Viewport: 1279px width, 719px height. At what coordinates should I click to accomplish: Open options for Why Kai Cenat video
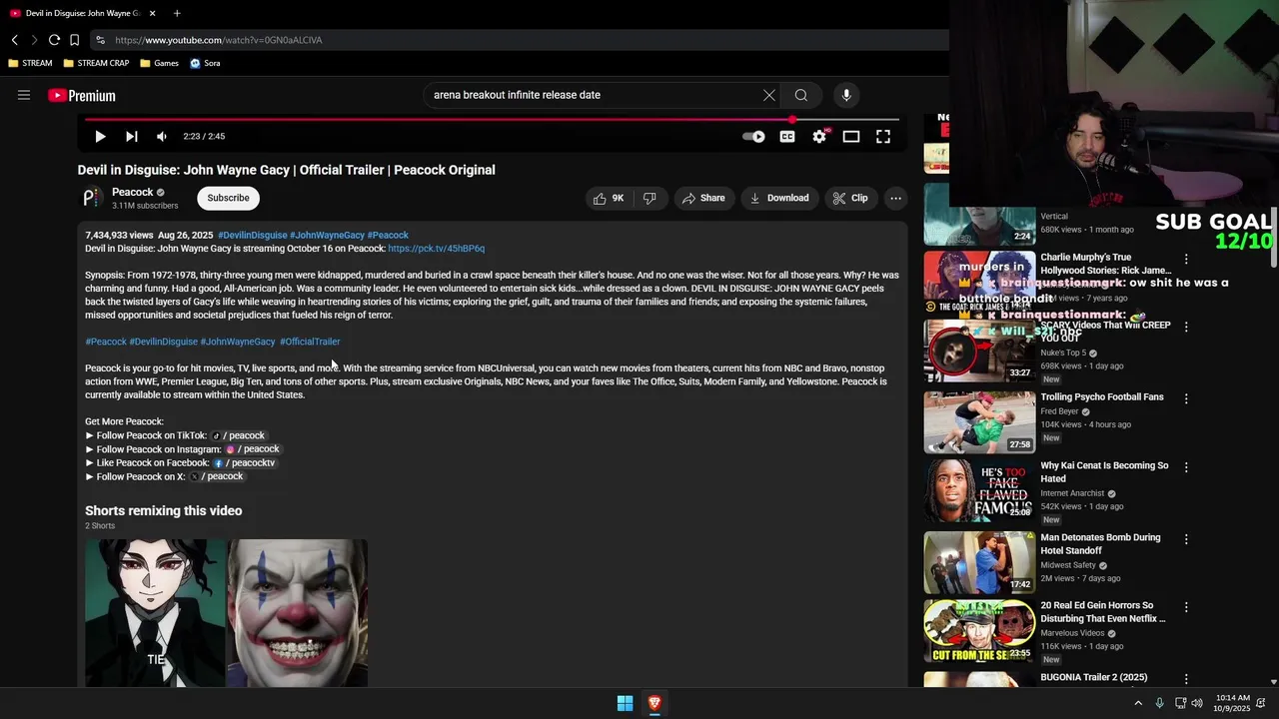[x=1186, y=467]
